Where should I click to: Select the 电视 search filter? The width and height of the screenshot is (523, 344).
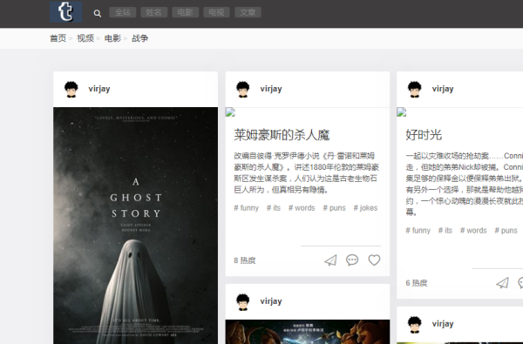pos(216,12)
